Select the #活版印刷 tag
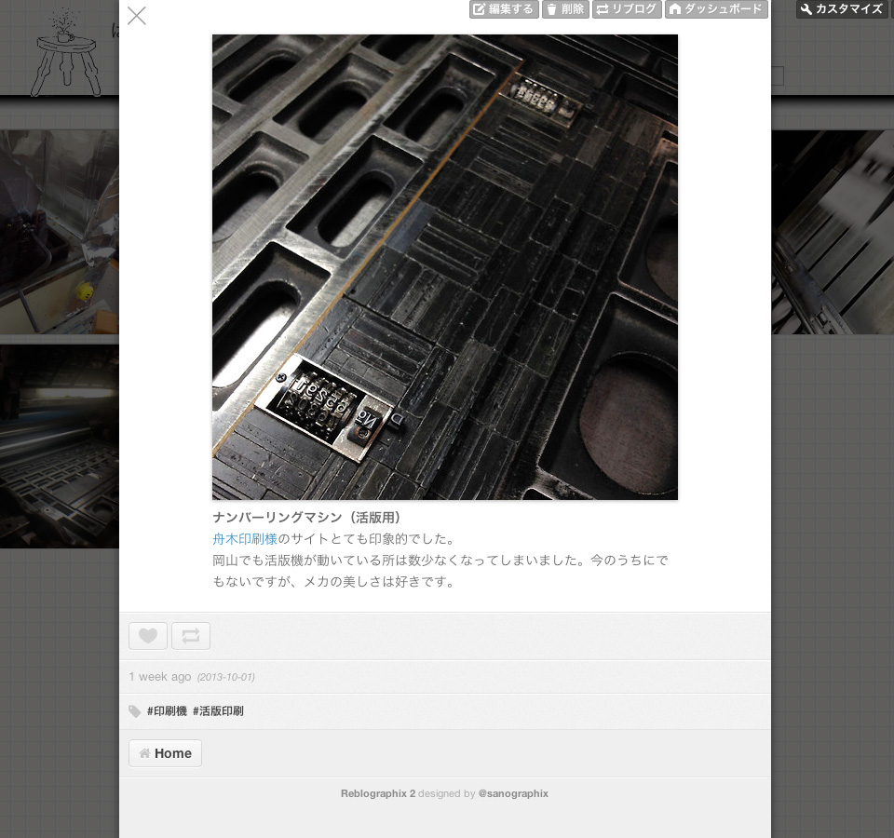Screen dimensions: 894x838 click(x=218, y=711)
